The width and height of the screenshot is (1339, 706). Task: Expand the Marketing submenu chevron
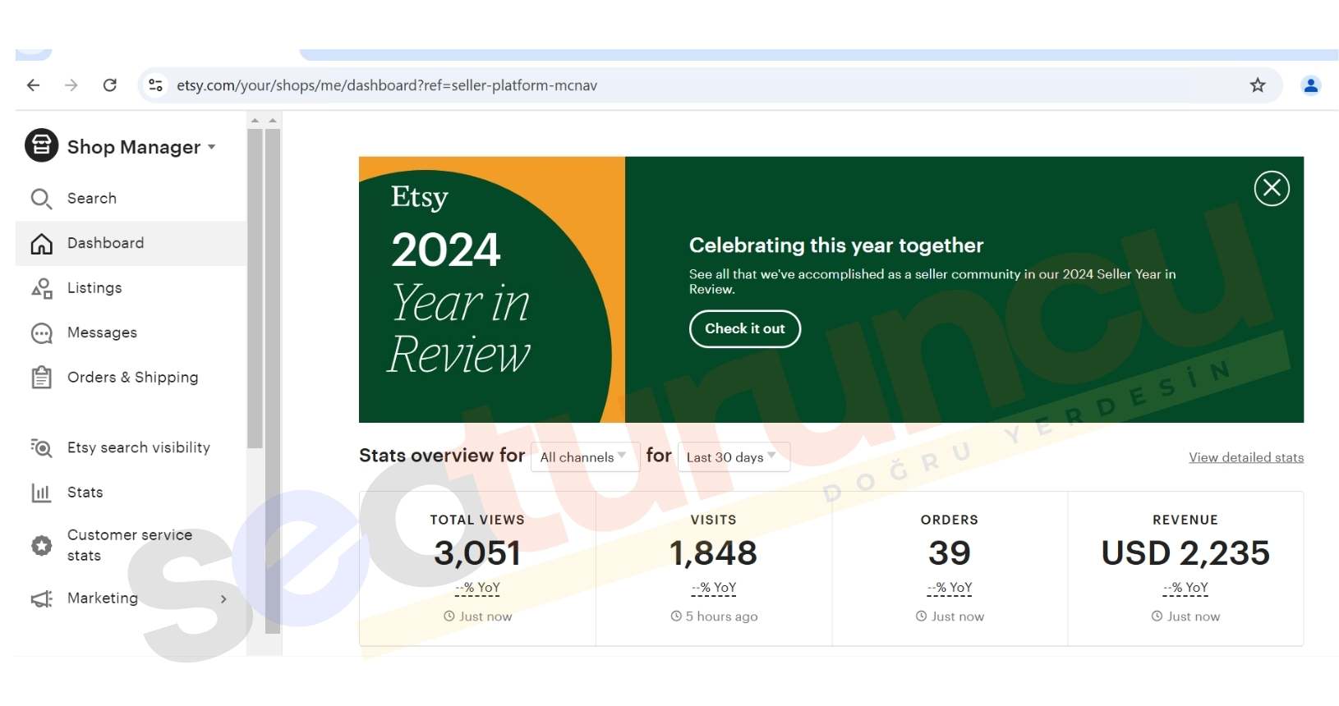pos(223,599)
